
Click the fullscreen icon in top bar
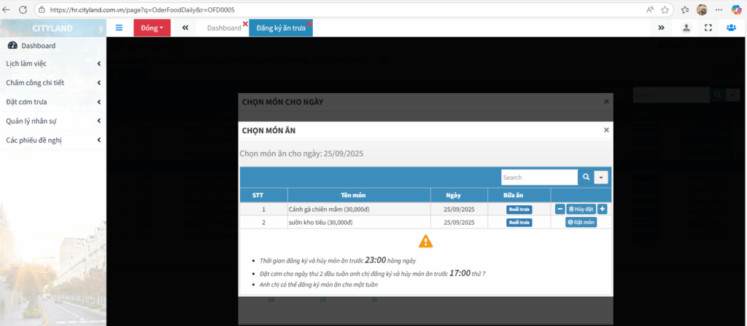click(708, 28)
